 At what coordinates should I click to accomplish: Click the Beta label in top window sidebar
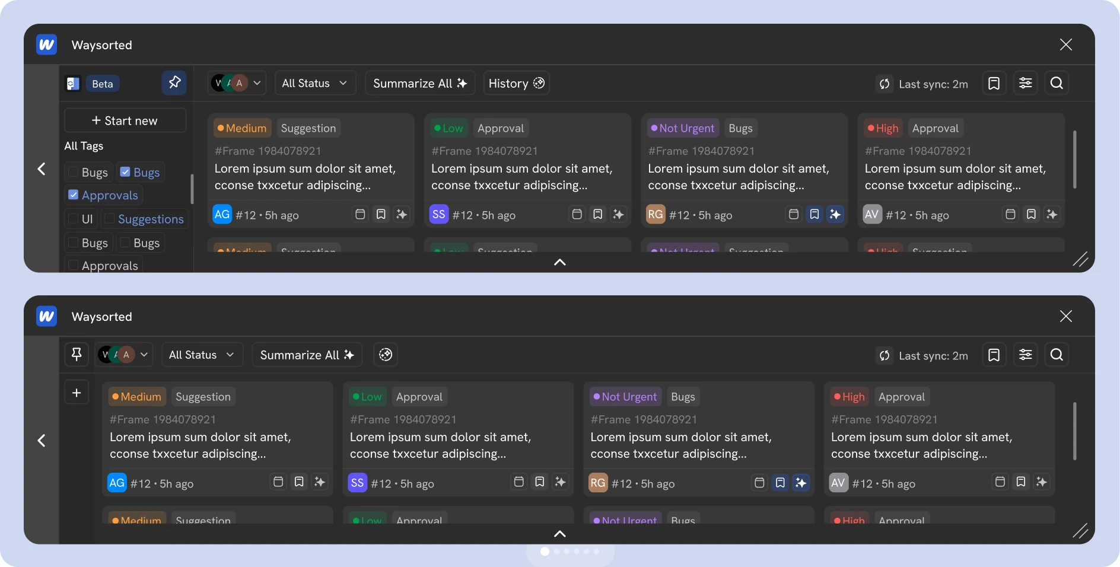point(102,84)
